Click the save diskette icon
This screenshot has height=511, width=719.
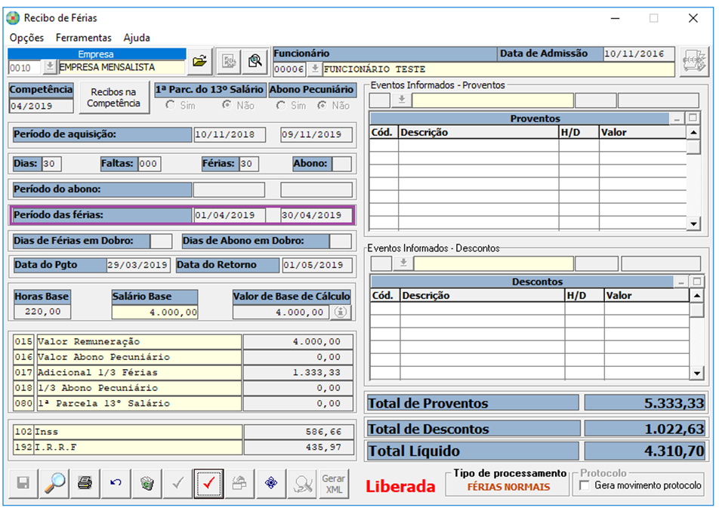coord(23,483)
